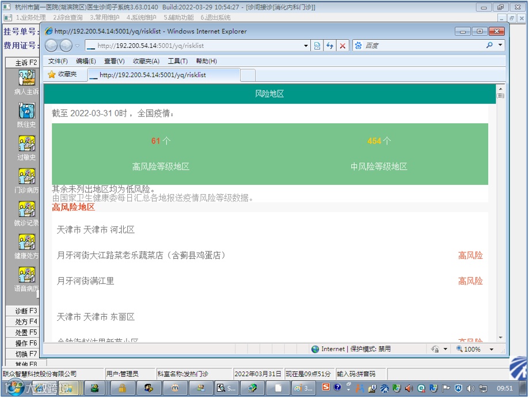The width and height of the screenshot is (529, 398).
Task: Click the help question mark tray icon
Action: pyautogui.click(x=337, y=387)
